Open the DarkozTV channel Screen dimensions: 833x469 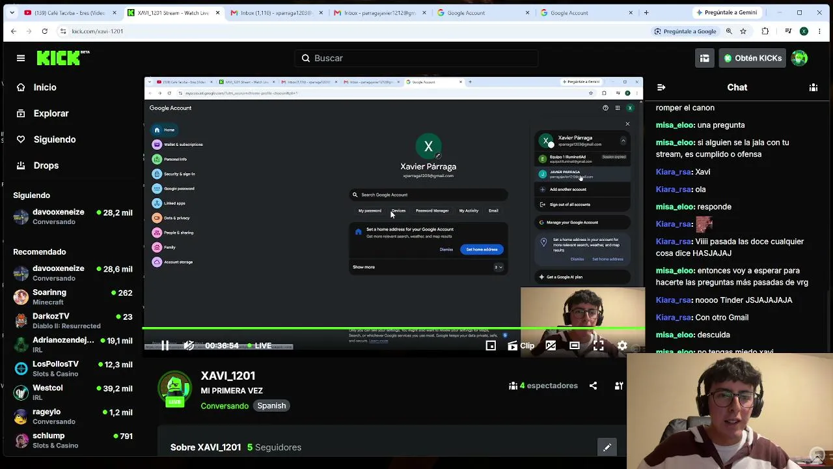pos(73,320)
